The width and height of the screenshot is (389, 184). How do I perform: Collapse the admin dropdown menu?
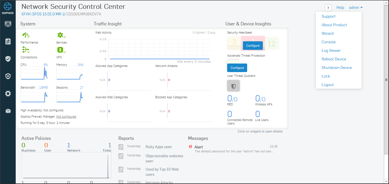click(356, 8)
